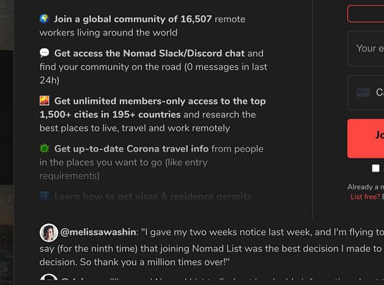The width and height of the screenshot is (384, 285).
Task: Focus the 'Your email' input field
Action: point(368,49)
